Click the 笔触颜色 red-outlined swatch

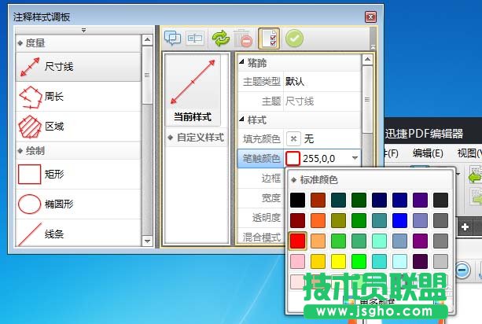click(293, 159)
